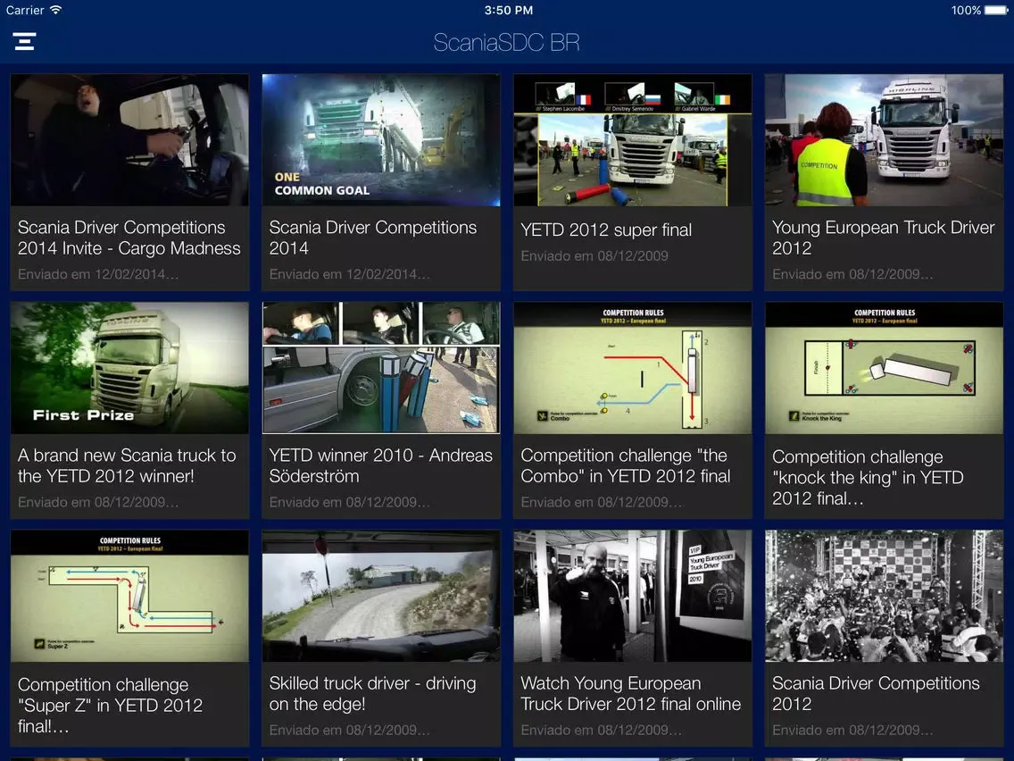
Task: Select title 'Scania Driver Competitions 2014' under One Common Goal
Action: (x=372, y=238)
